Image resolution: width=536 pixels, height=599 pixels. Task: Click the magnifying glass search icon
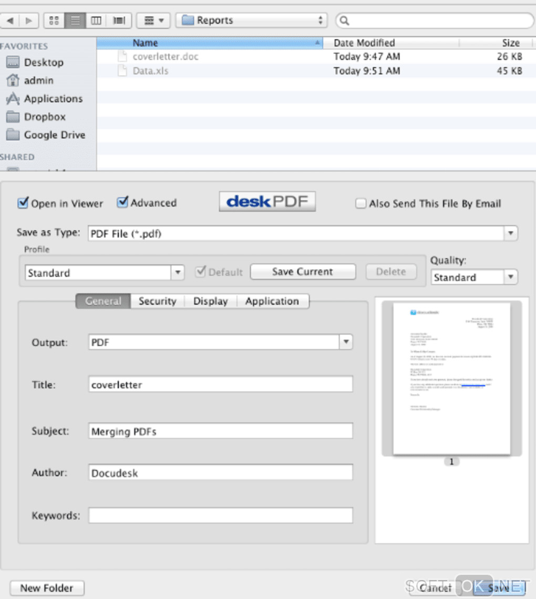click(x=344, y=20)
